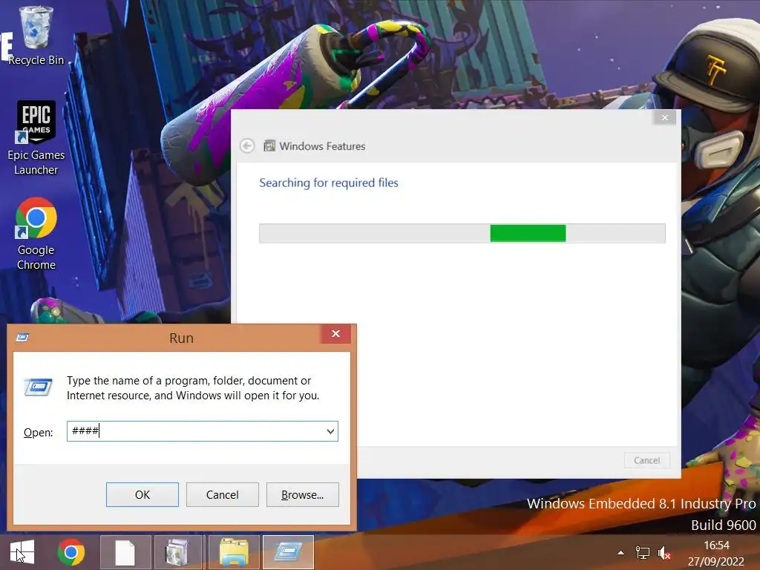Click the green progress bar
760x570 pixels.
click(x=528, y=233)
